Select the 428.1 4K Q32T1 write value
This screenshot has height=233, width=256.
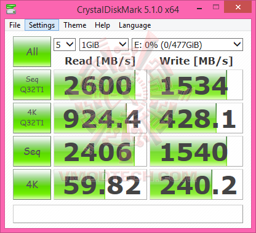(x=196, y=118)
